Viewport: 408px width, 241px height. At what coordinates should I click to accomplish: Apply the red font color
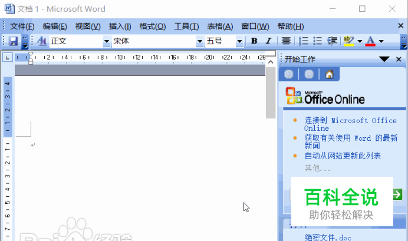pyautogui.click(x=370, y=41)
